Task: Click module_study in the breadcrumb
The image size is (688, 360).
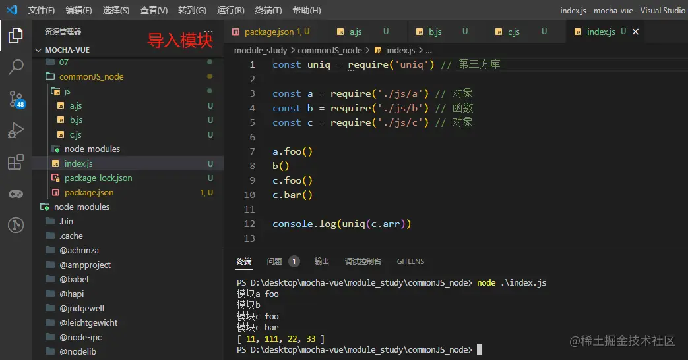Action: click(260, 51)
